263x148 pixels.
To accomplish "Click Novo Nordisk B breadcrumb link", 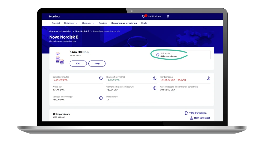I will [82, 31].
